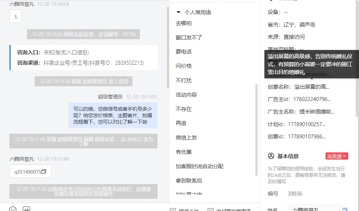Image resolution: width=359 pixels, height=211 pixels.
Task: Click the 来源 value 直接访问
Action: pos(294,37)
